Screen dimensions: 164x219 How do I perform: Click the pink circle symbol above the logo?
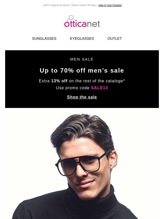tap(71, 18)
